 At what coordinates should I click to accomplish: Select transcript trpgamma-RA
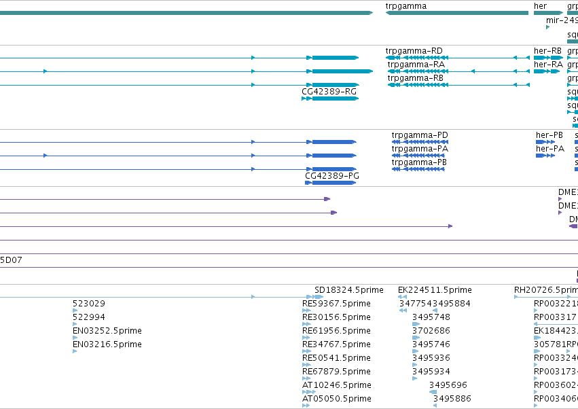(x=416, y=65)
